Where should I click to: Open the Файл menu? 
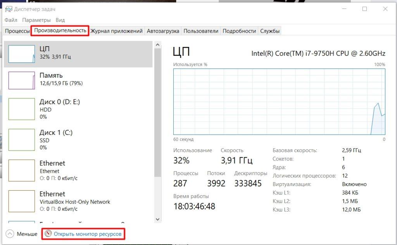tap(11, 20)
